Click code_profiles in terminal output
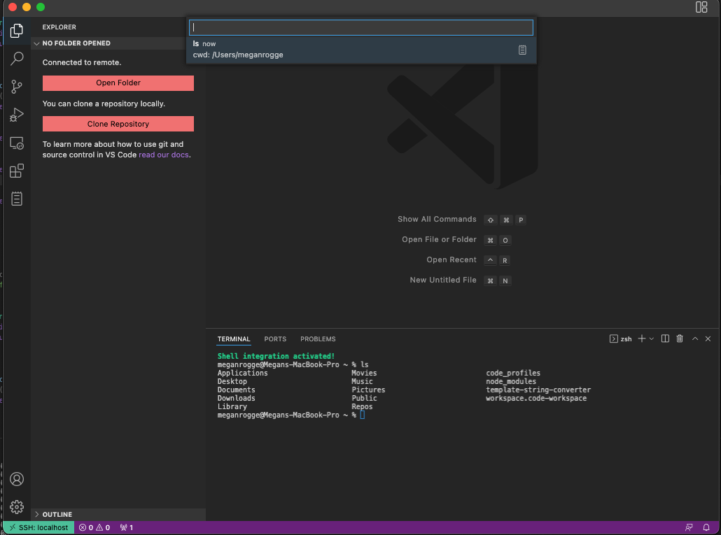The height and width of the screenshot is (535, 721). point(513,373)
